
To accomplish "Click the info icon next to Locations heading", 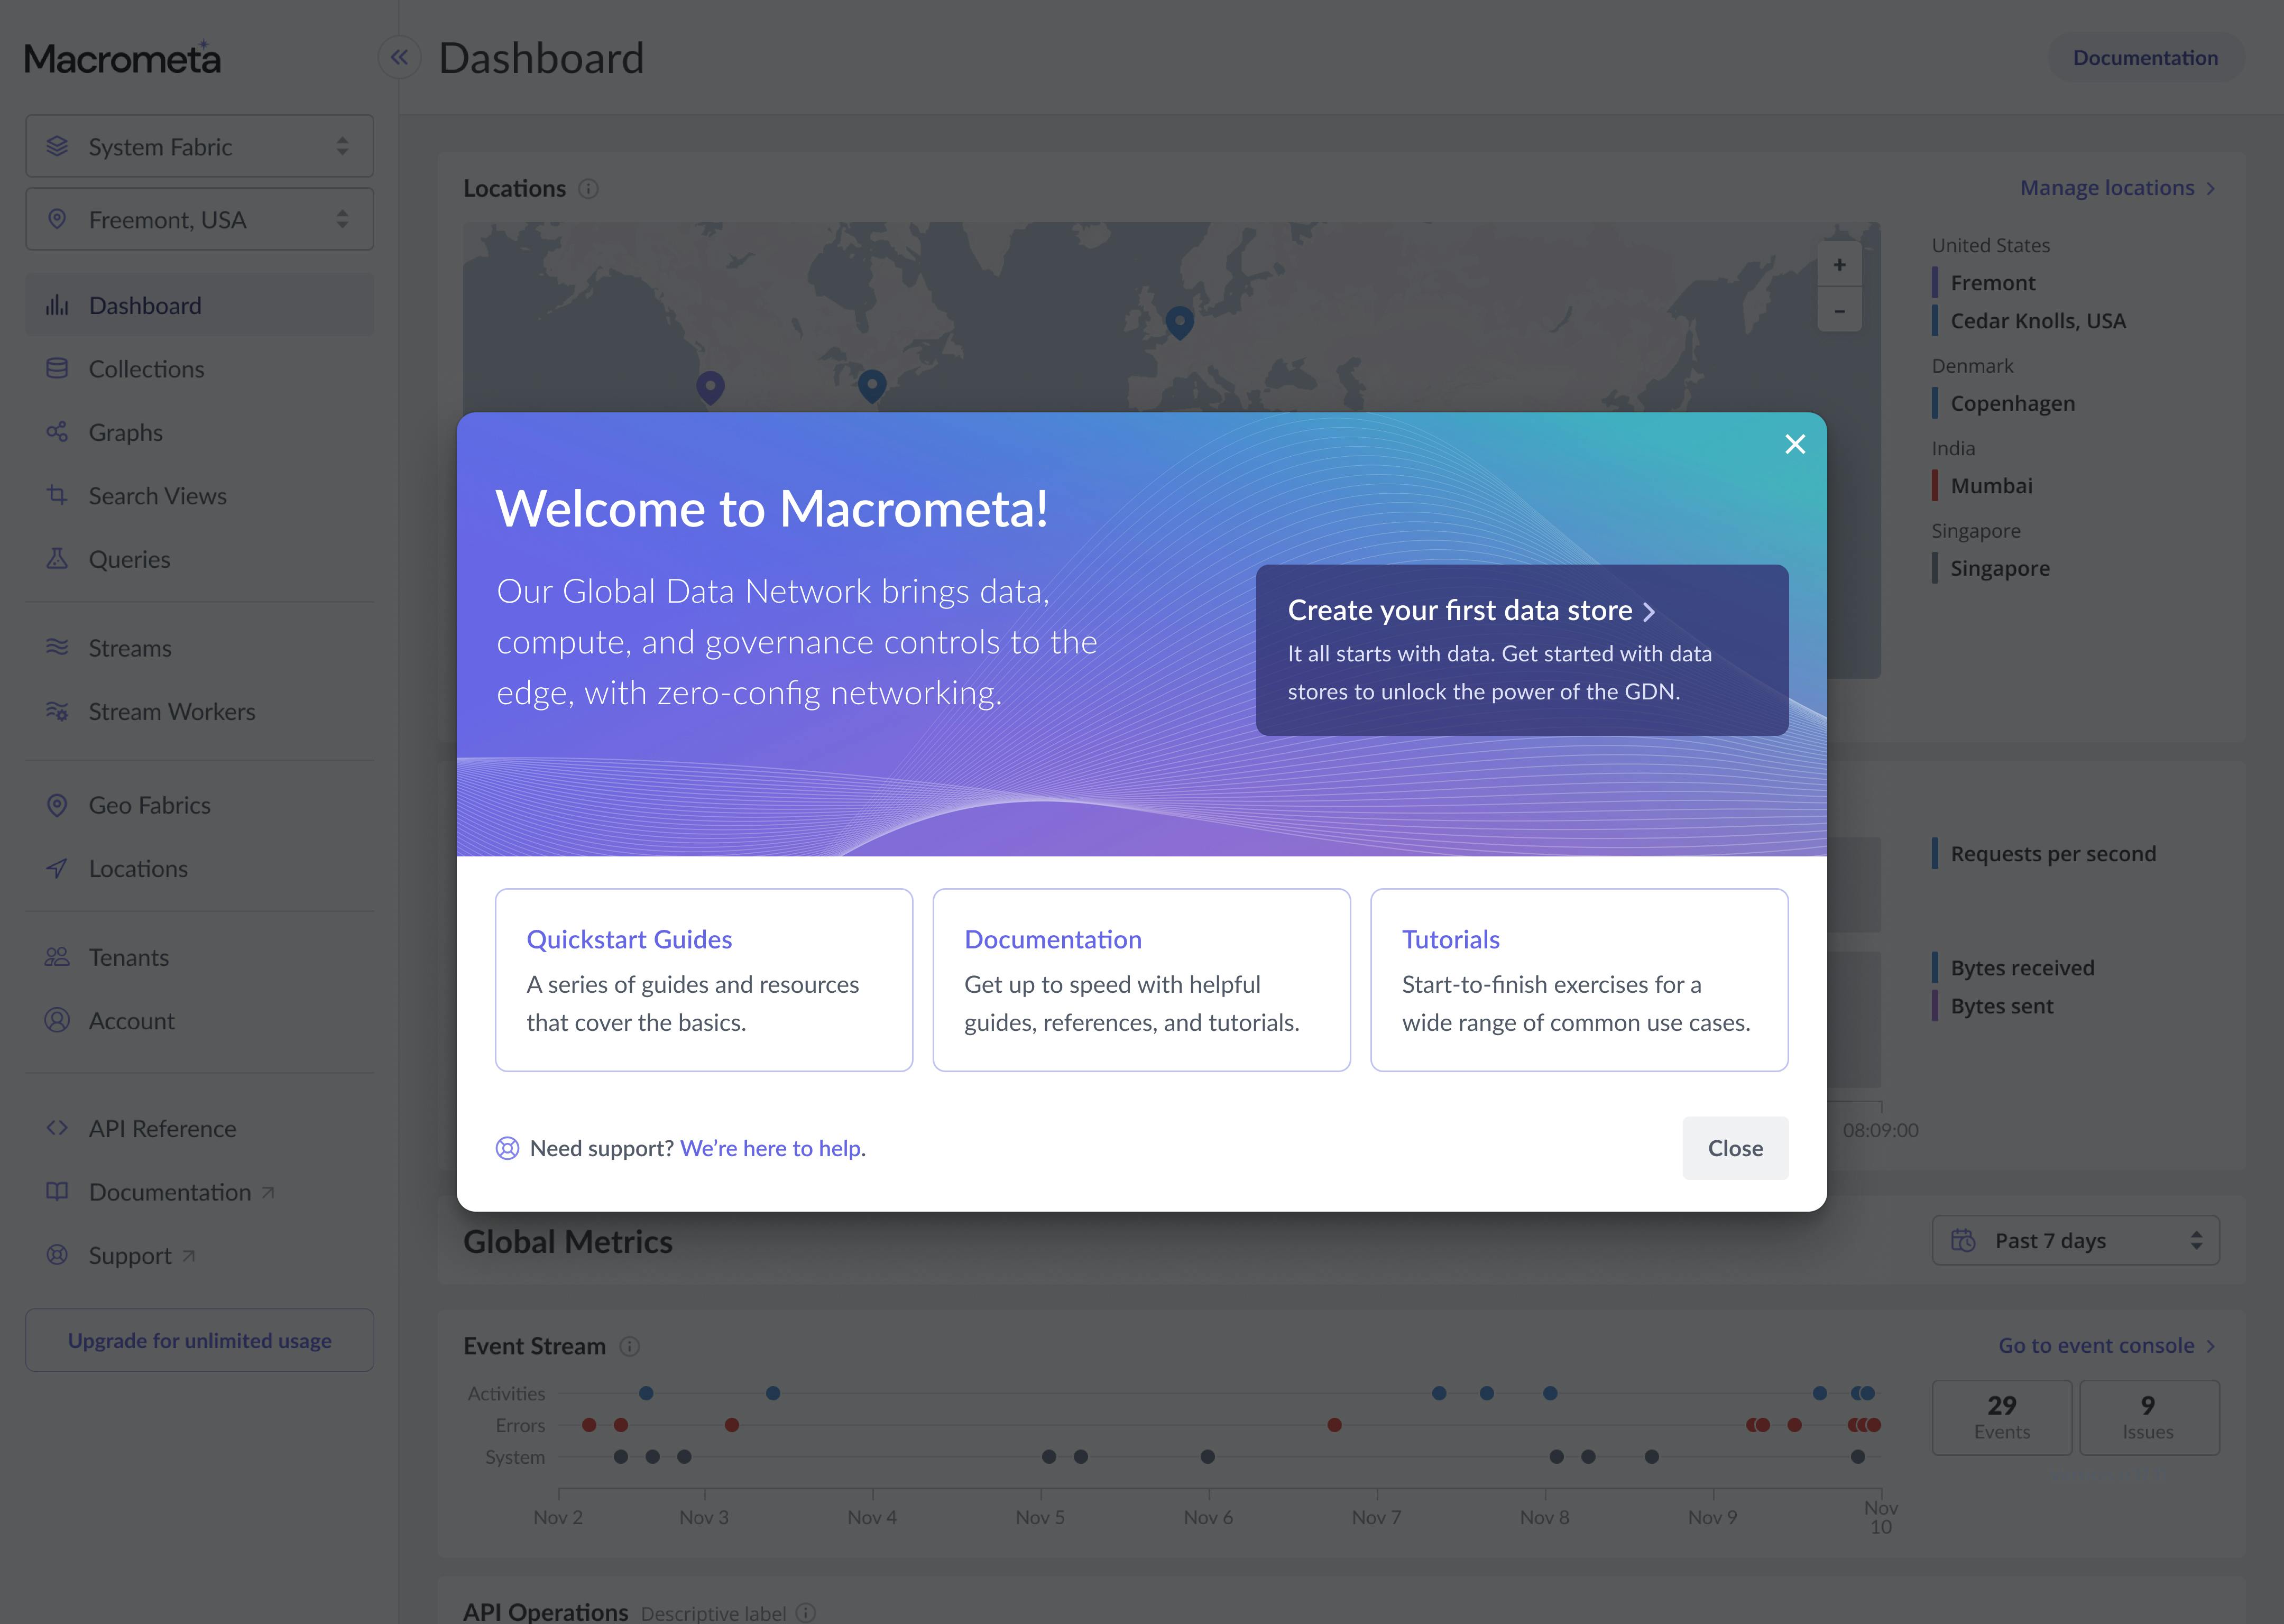I will [x=588, y=188].
